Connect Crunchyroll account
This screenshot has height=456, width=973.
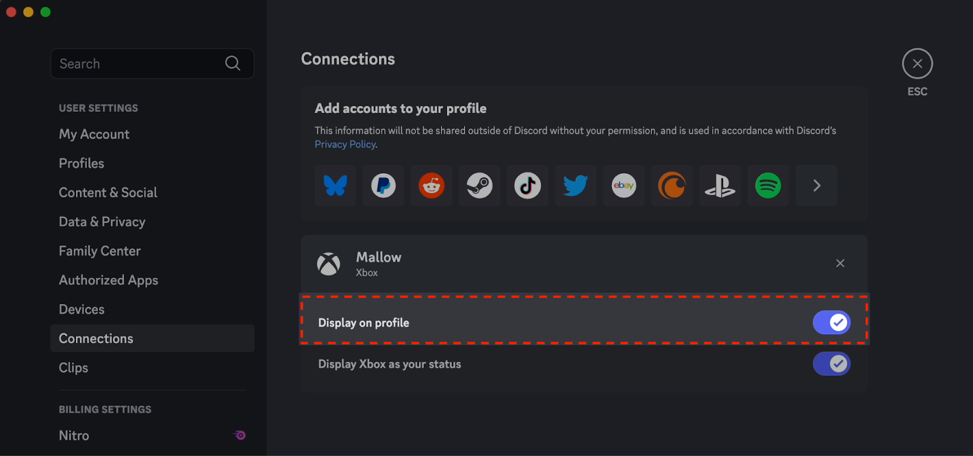pos(671,185)
